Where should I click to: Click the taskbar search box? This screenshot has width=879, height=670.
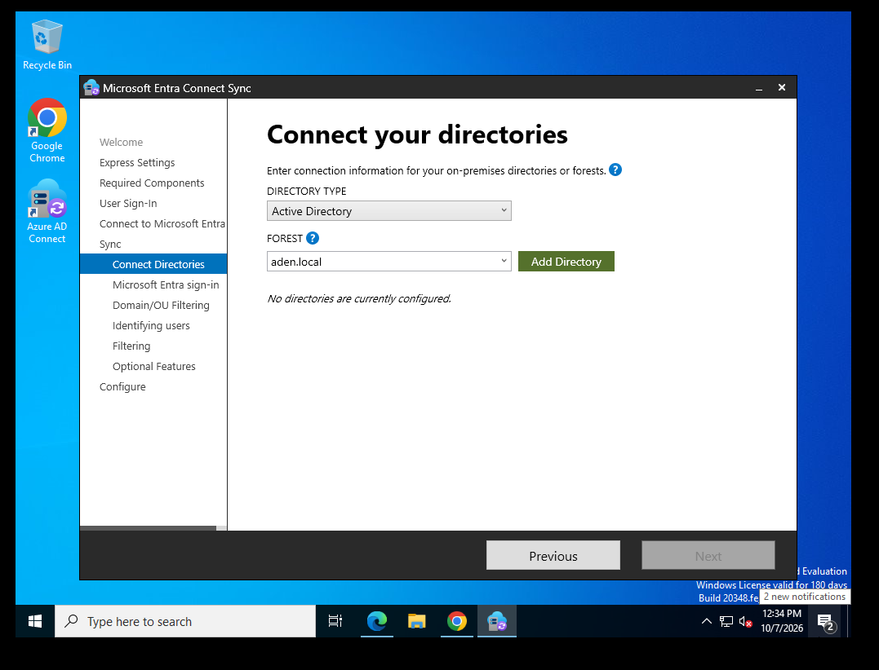point(185,621)
